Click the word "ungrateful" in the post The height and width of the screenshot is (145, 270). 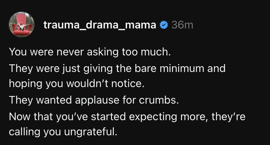[x=91, y=132]
